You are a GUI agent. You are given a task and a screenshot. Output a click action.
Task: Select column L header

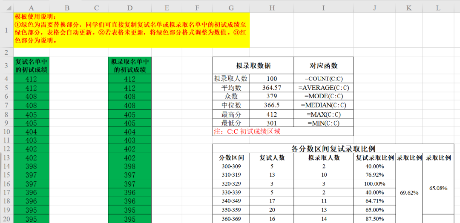click(438, 8)
